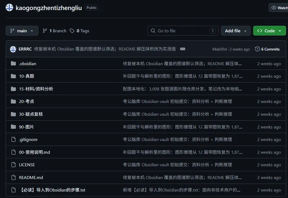Click the tag icon next to 0 Tags
This screenshot has width=288, height=198.
[72, 31]
